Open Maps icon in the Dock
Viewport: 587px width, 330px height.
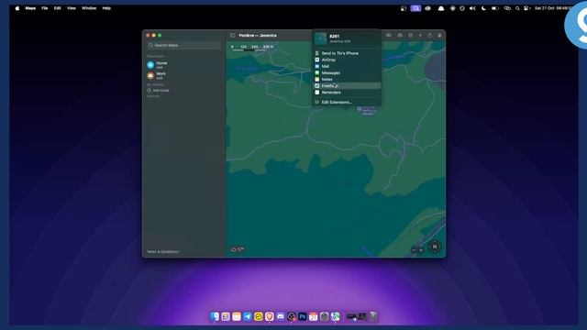coord(335,316)
